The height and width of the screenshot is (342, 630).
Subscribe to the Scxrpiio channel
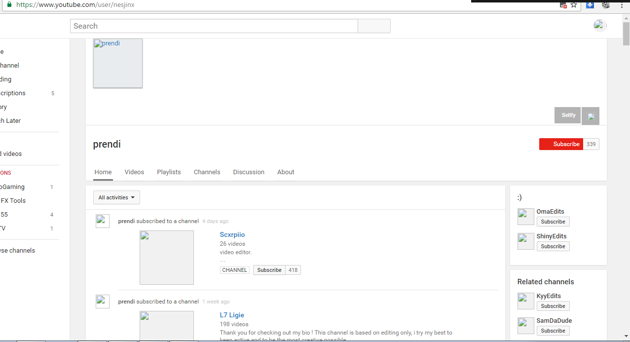tap(269, 270)
